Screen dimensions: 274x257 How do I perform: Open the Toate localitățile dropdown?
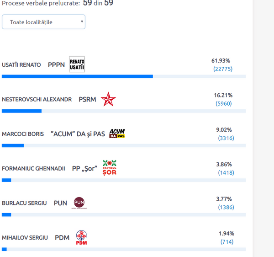pos(43,22)
